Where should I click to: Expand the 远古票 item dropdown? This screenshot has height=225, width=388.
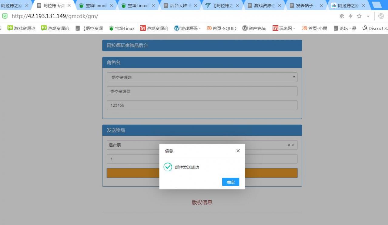pos(293,145)
